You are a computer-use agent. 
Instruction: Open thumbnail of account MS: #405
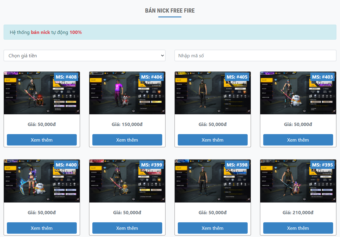click(x=213, y=93)
